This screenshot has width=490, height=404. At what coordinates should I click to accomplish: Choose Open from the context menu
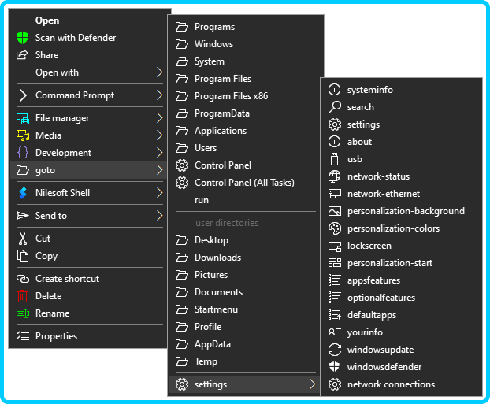pos(89,20)
